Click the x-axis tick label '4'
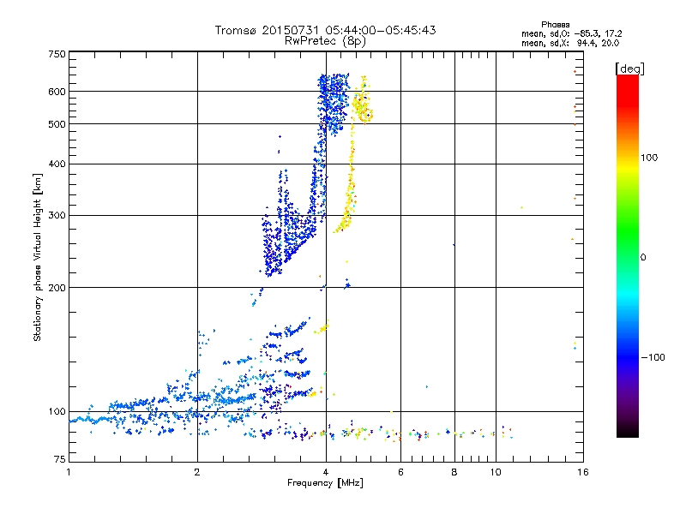This screenshot has width=686, height=514. click(326, 472)
